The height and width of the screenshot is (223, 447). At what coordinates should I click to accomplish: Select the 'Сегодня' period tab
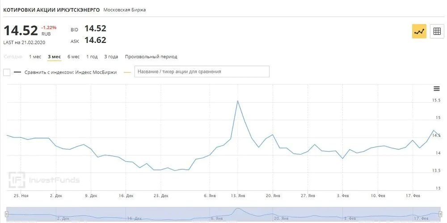[13, 57]
